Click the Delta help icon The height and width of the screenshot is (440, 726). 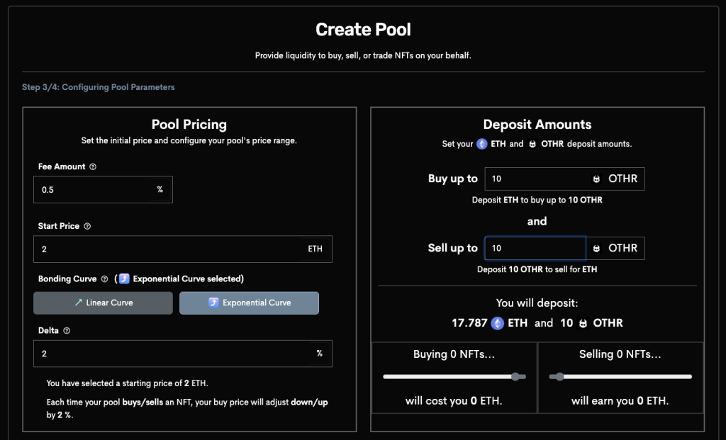67,330
